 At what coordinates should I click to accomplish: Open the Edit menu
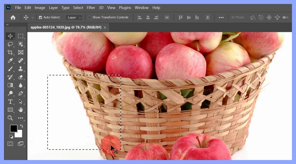tap(27, 8)
